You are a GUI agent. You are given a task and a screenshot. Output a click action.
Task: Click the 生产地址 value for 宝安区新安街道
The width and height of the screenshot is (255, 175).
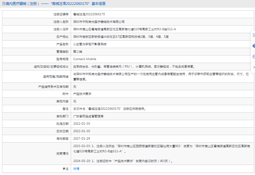[x=121, y=37]
